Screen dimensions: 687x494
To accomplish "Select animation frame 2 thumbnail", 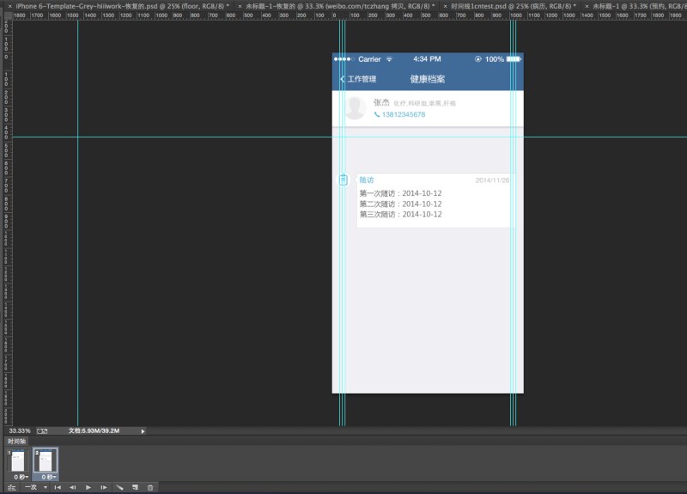I will [x=46, y=460].
